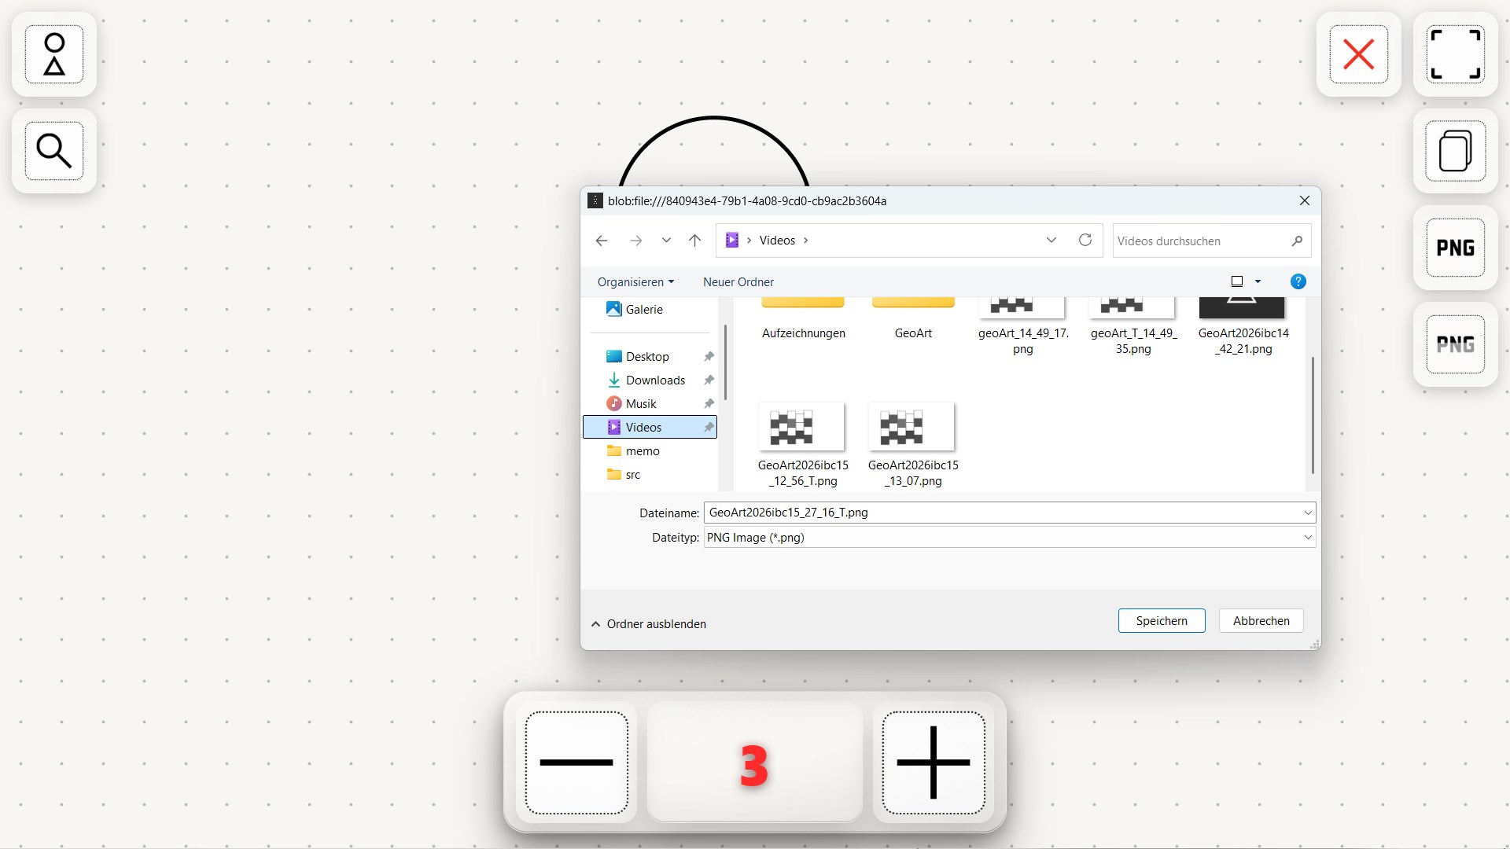Image resolution: width=1510 pixels, height=849 pixels.
Task: Click the copy pages icon
Action: (1455, 151)
